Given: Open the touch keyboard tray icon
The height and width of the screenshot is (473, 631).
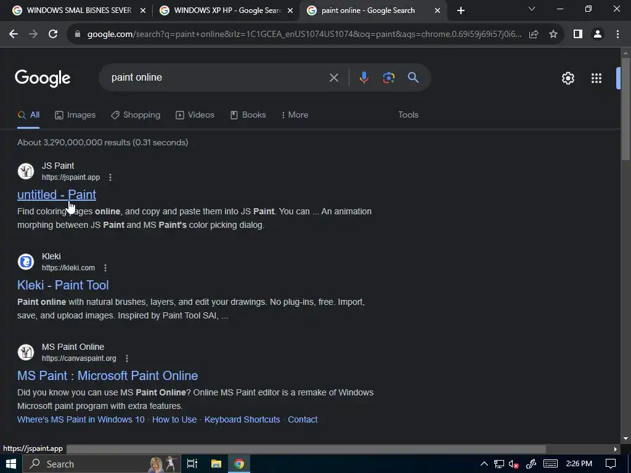Looking at the screenshot, I should 550,464.
